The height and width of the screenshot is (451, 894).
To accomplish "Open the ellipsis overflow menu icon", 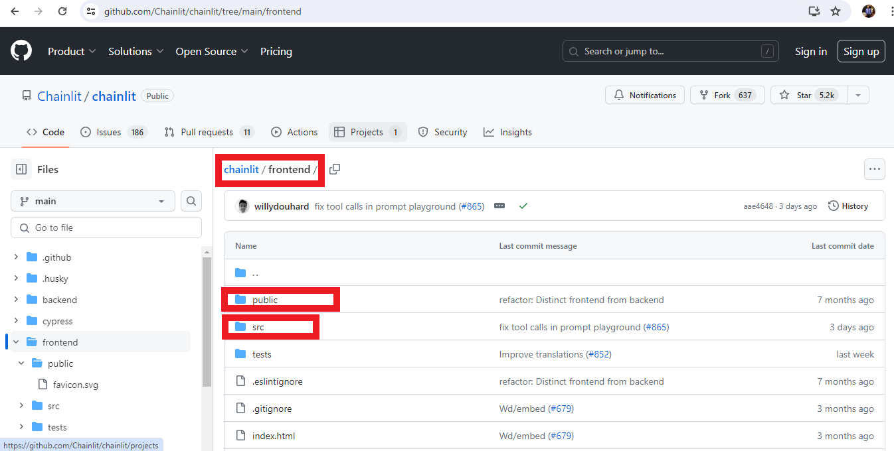I will (874, 169).
